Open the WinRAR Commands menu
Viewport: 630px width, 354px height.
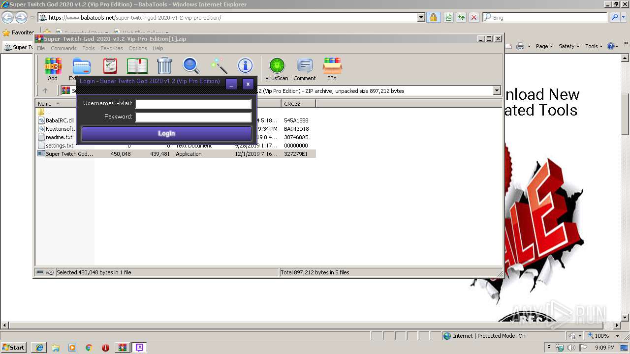pos(63,48)
